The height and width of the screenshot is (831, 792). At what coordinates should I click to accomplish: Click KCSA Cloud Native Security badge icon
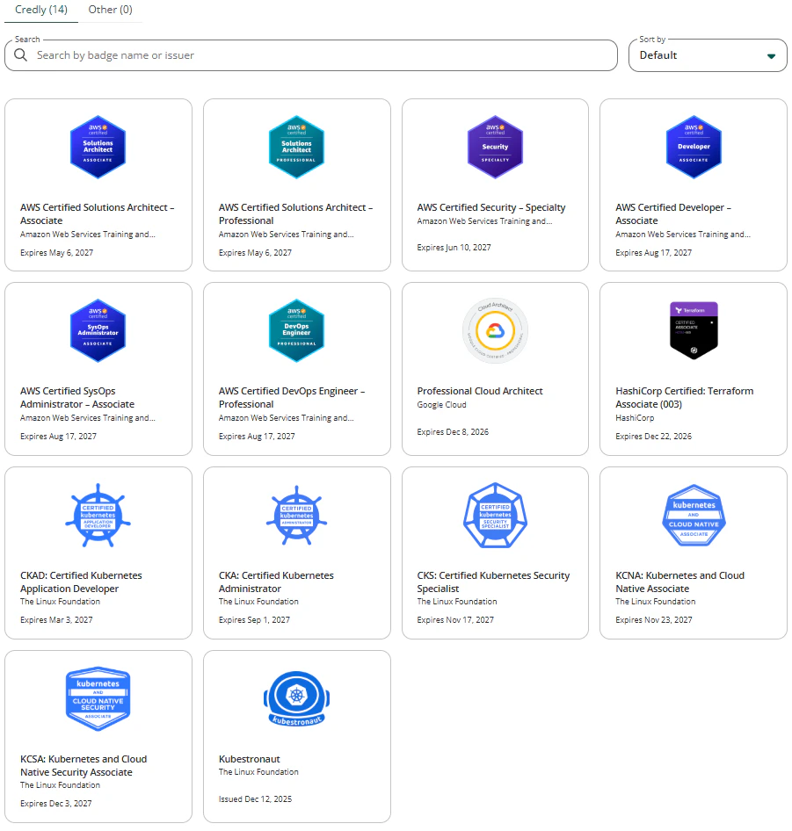(98, 698)
